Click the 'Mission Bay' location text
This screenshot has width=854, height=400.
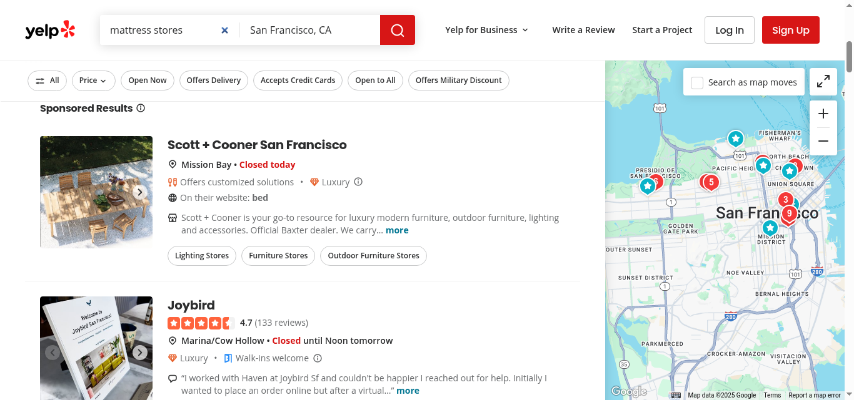pos(206,165)
